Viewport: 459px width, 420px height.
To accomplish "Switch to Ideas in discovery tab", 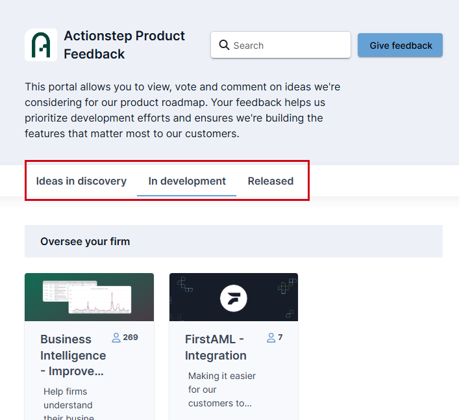I will [x=81, y=181].
